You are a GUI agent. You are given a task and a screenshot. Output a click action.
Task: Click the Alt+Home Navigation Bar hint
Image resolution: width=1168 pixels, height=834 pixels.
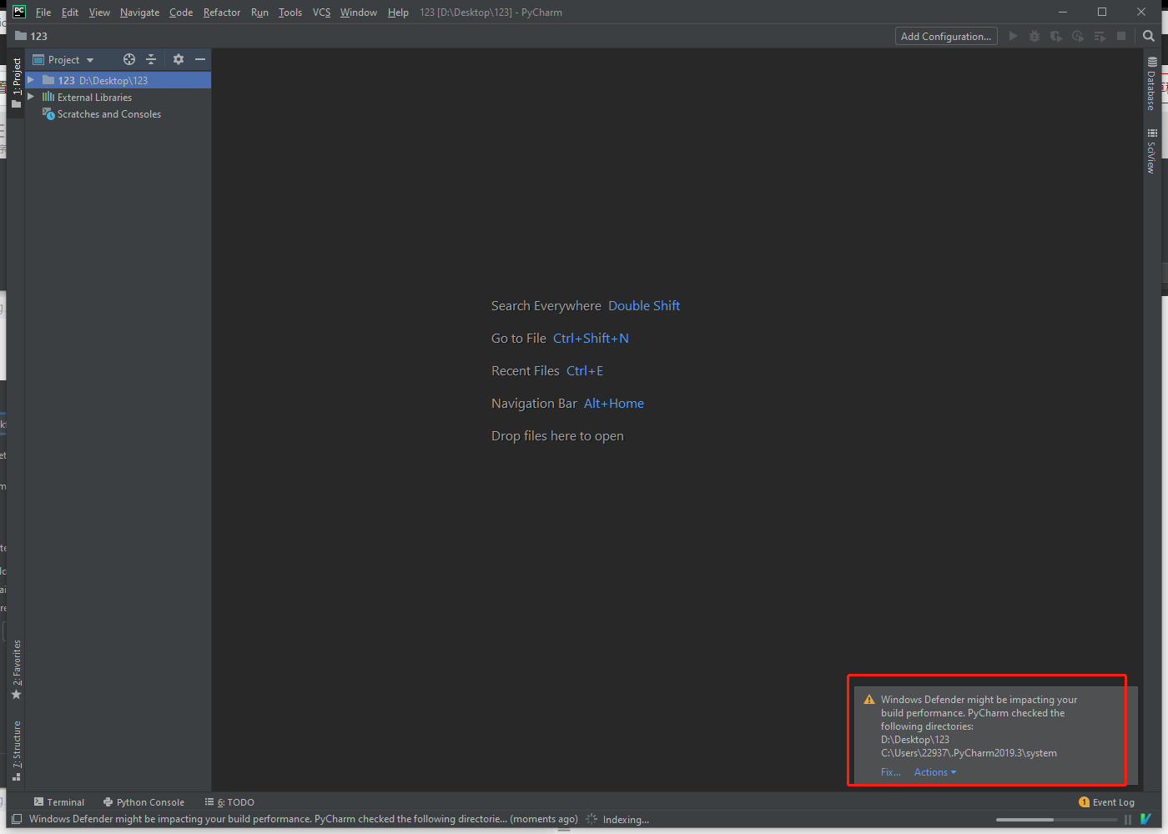614,404
